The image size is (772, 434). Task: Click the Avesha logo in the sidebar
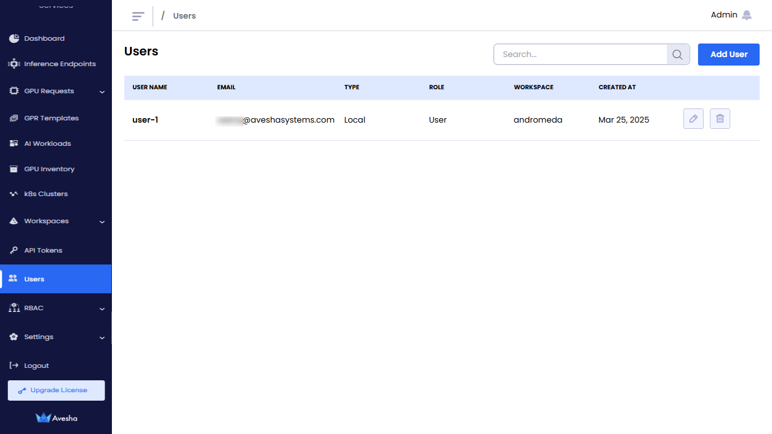pos(56,418)
